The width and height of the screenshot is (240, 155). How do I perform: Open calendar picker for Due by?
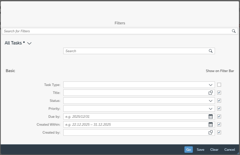tap(211, 117)
